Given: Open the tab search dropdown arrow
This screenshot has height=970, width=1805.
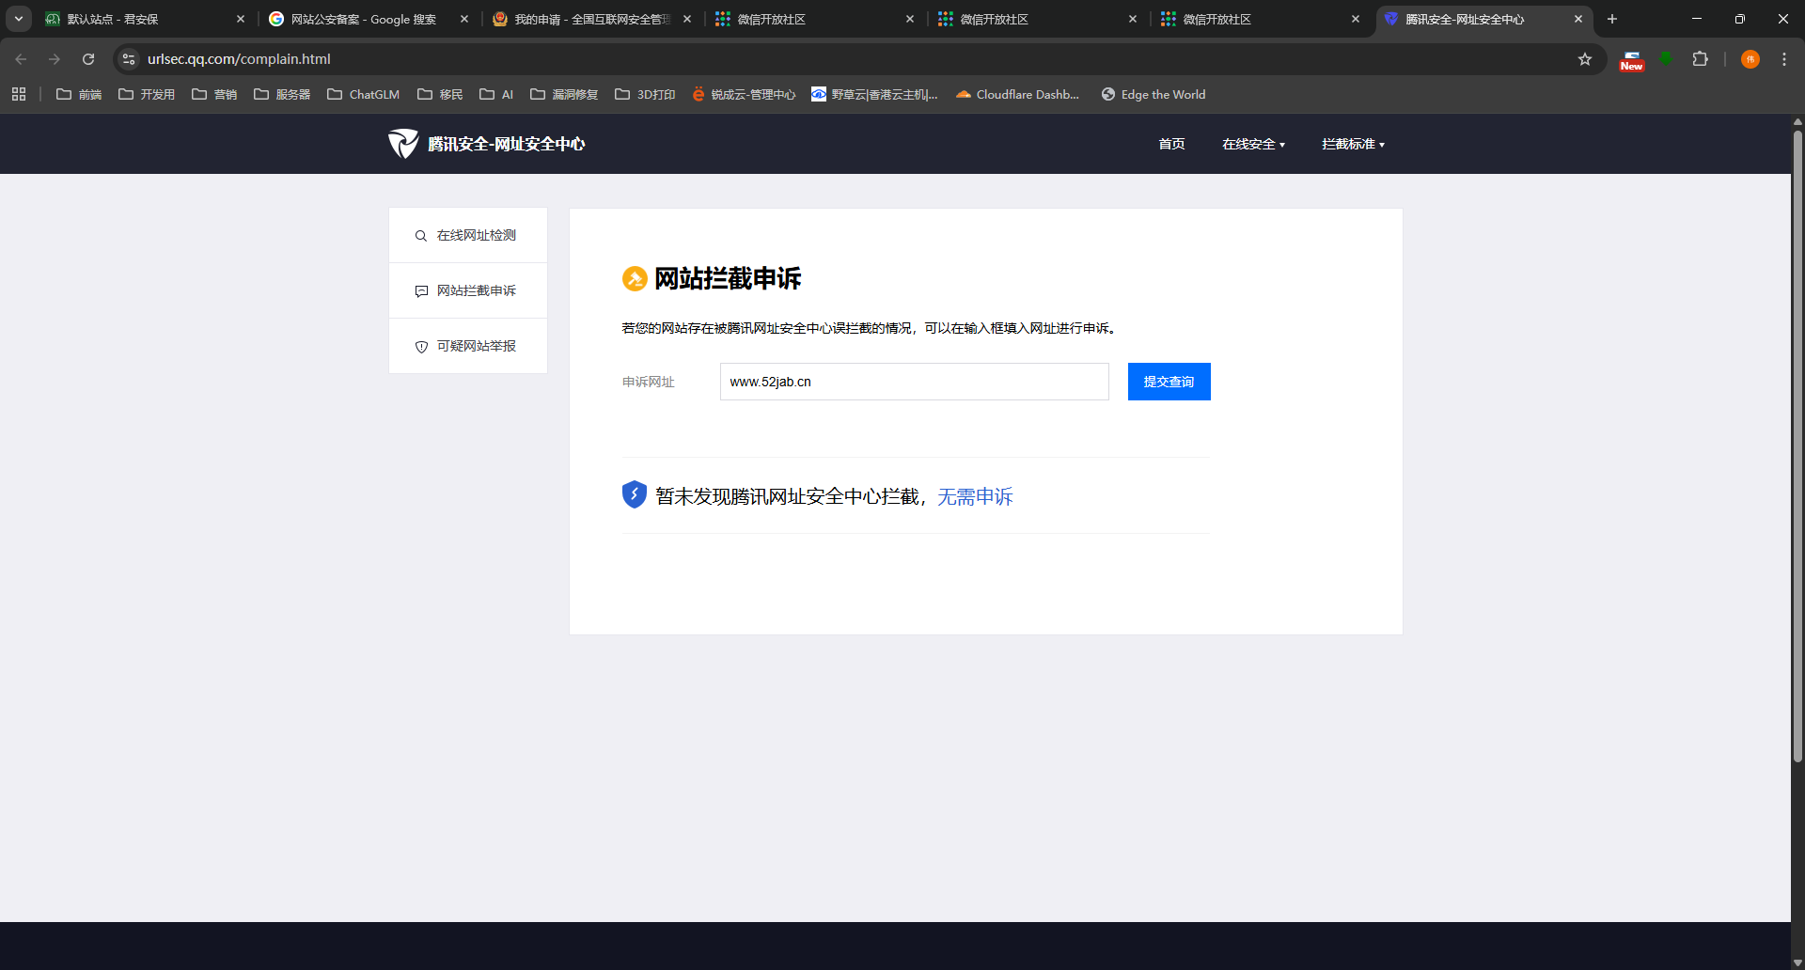Looking at the screenshot, I should 19,19.
